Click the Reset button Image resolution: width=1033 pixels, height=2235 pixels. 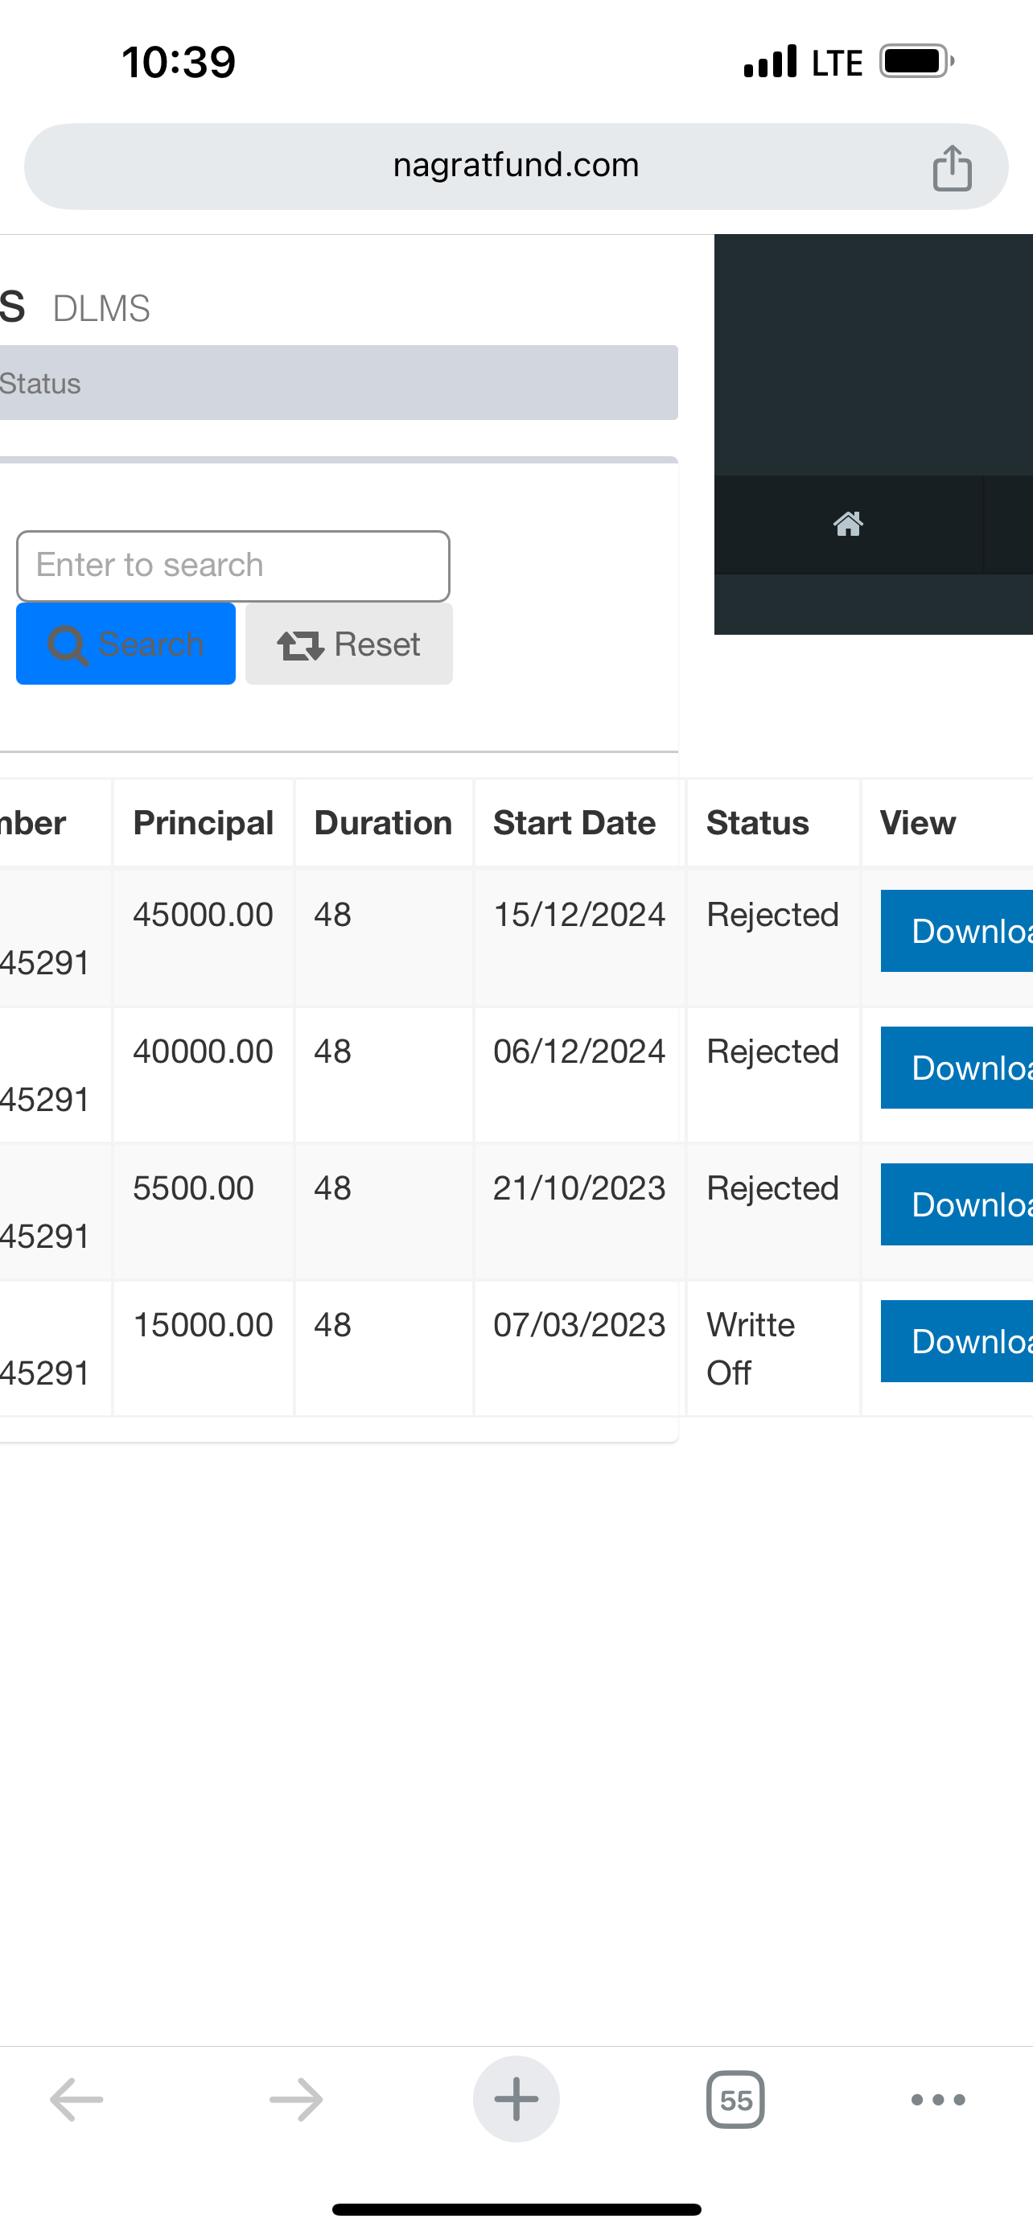pyautogui.click(x=348, y=644)
